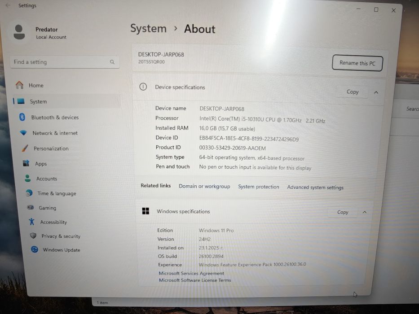This screenshot has width=419, height=314.
Task: Click the Gaming controller icon
Action: (x=31, y=207)
